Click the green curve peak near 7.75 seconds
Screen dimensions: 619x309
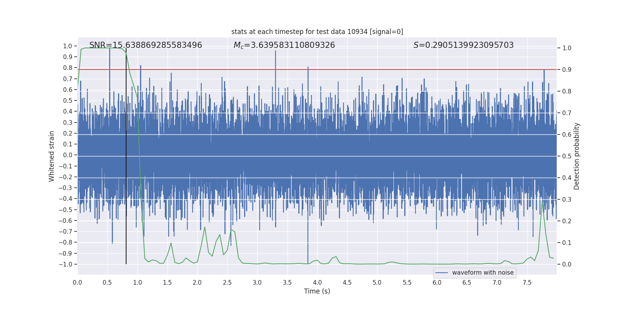(542, 202)
